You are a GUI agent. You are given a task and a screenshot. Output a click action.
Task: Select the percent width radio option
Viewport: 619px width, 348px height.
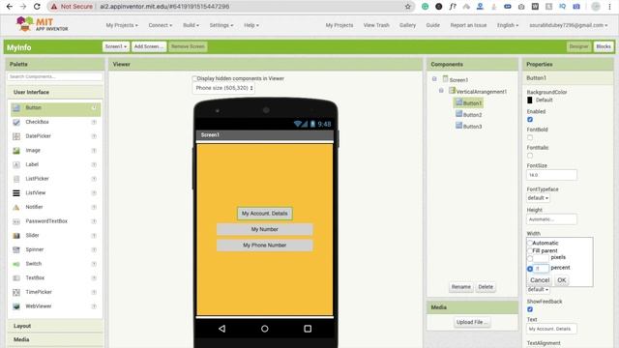(530, 269)
